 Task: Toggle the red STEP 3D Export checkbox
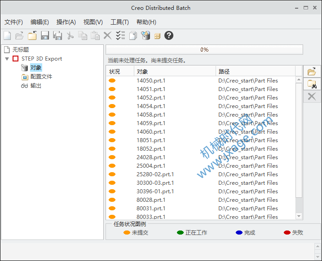coord(15,59)
